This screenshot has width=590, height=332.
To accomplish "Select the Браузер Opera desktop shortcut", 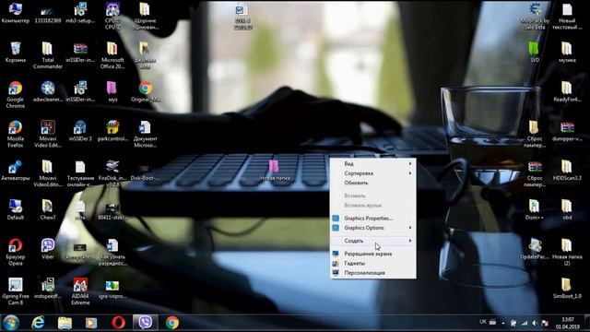I will pyautogui.click(x=15, y=252).
